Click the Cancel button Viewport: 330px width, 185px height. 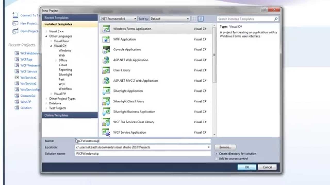(x=267, y=167)
